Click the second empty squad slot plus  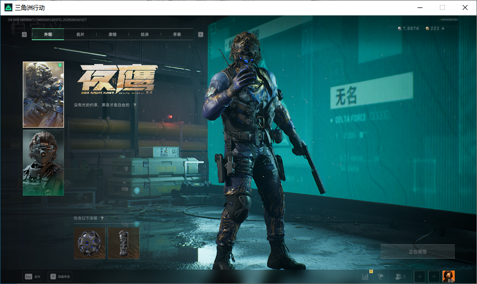click(x=434, y=277)
